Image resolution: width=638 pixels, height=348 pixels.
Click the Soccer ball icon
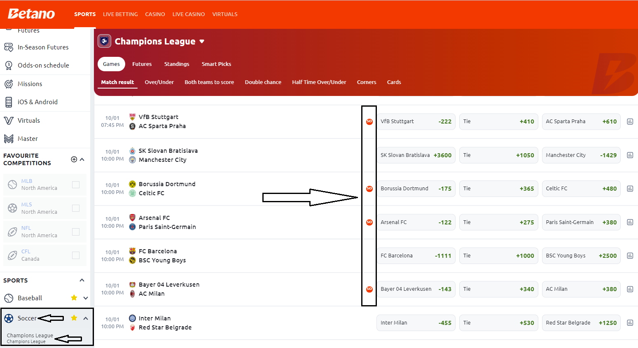9,318
